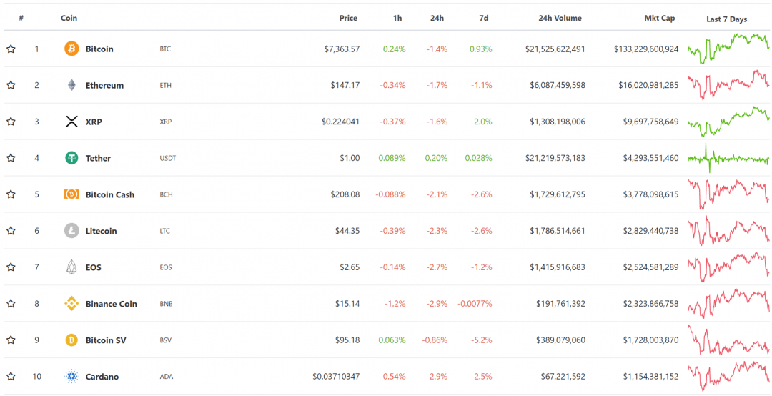Open Ethereum's 7-day sparkline chart

[x=729, y=85]
